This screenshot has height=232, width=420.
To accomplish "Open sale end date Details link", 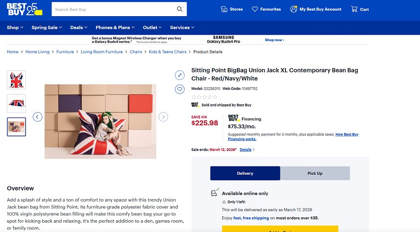I will click(x=247, y=150).
